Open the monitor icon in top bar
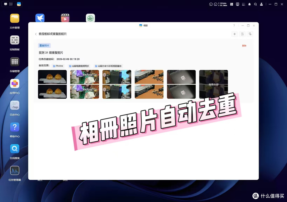The height and width of the screenshot is (202, 287). click(237, 4)
